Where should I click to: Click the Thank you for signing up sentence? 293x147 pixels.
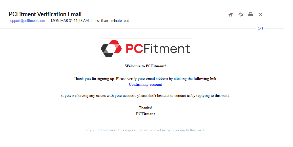[x=145, y=79]
